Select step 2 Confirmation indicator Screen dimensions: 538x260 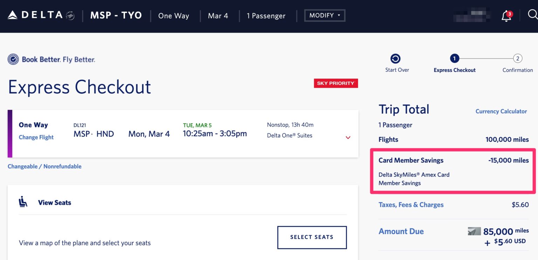(x=517, y=58)
